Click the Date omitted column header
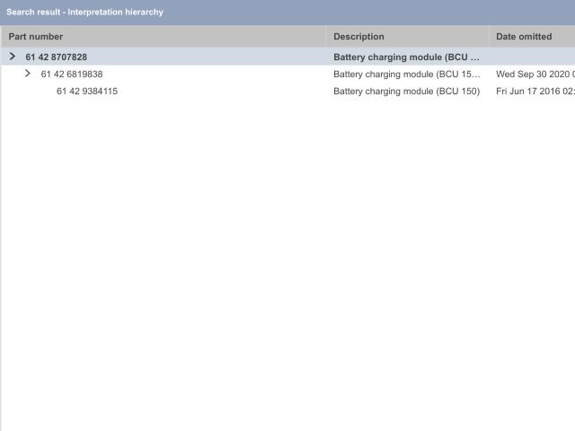Image resolution: width=575 pixels, height=431 pixels. pos(524,37)
